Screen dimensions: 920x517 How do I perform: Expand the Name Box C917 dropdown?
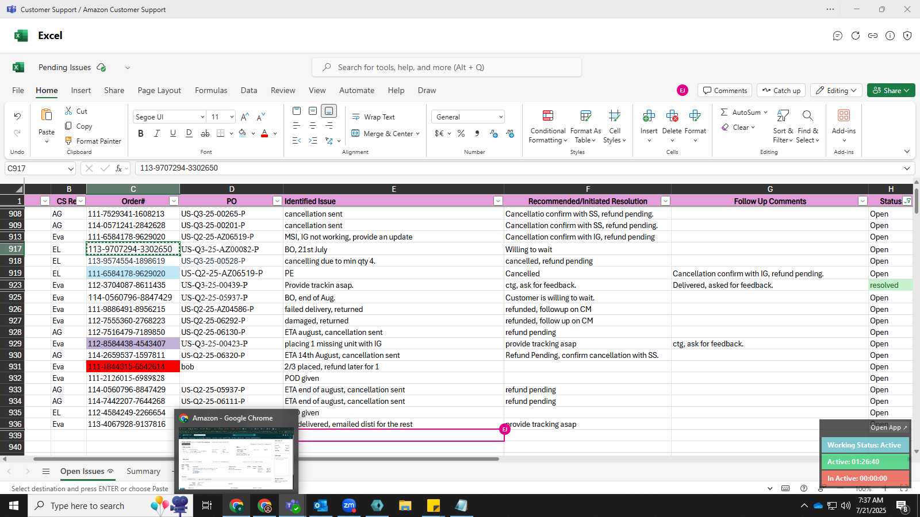[71, 169]
